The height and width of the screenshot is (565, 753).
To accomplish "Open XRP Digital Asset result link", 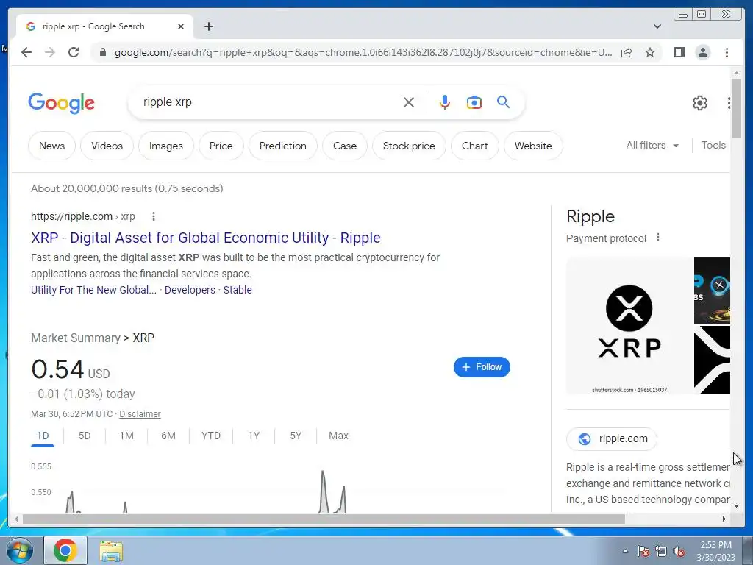I will pyautogui.click(x=206, y=238).
